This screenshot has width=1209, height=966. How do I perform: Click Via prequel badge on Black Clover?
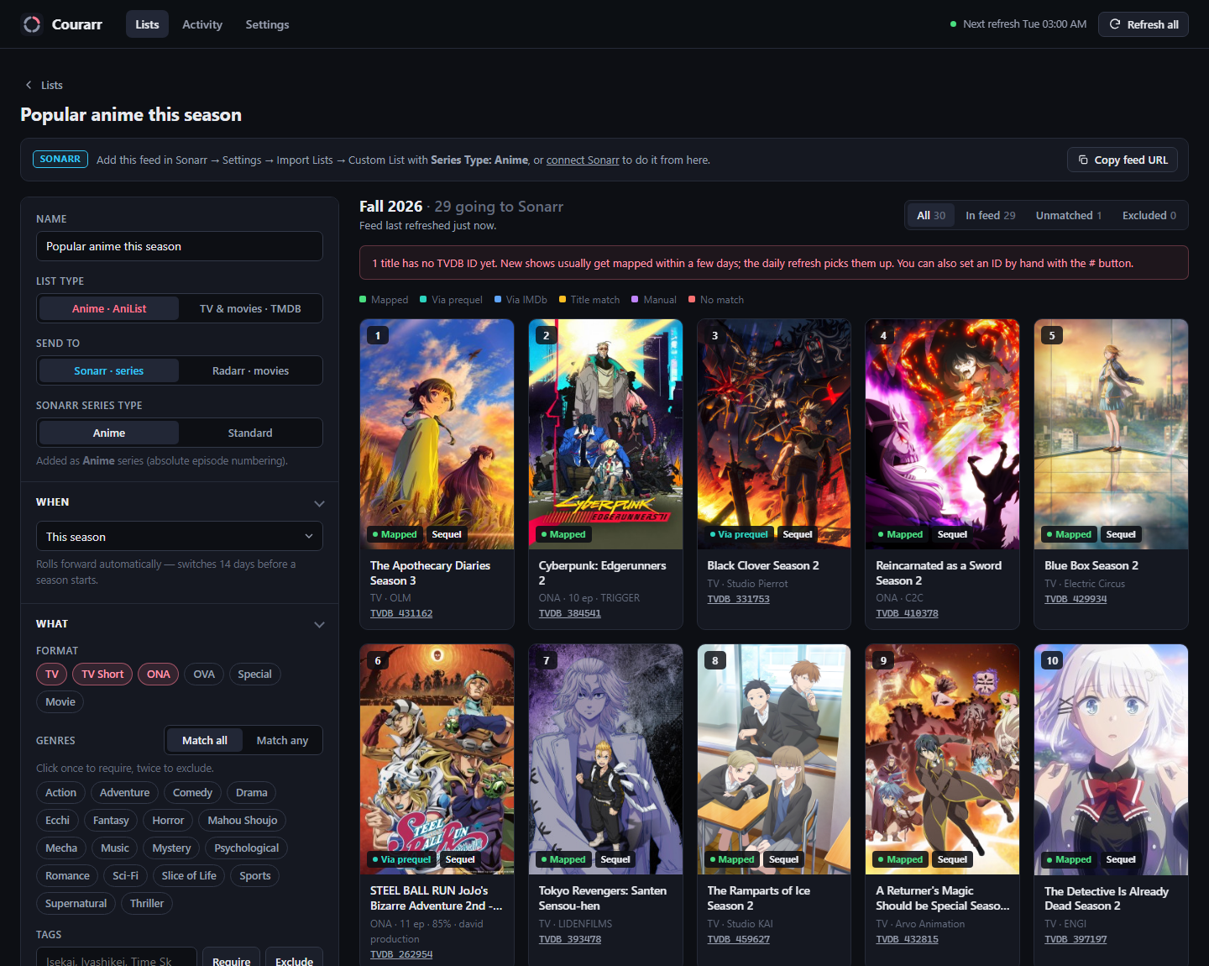[739, 534]
